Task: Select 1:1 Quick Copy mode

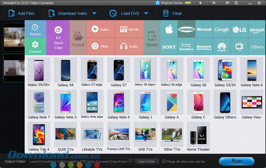Action: click(58, 38)
